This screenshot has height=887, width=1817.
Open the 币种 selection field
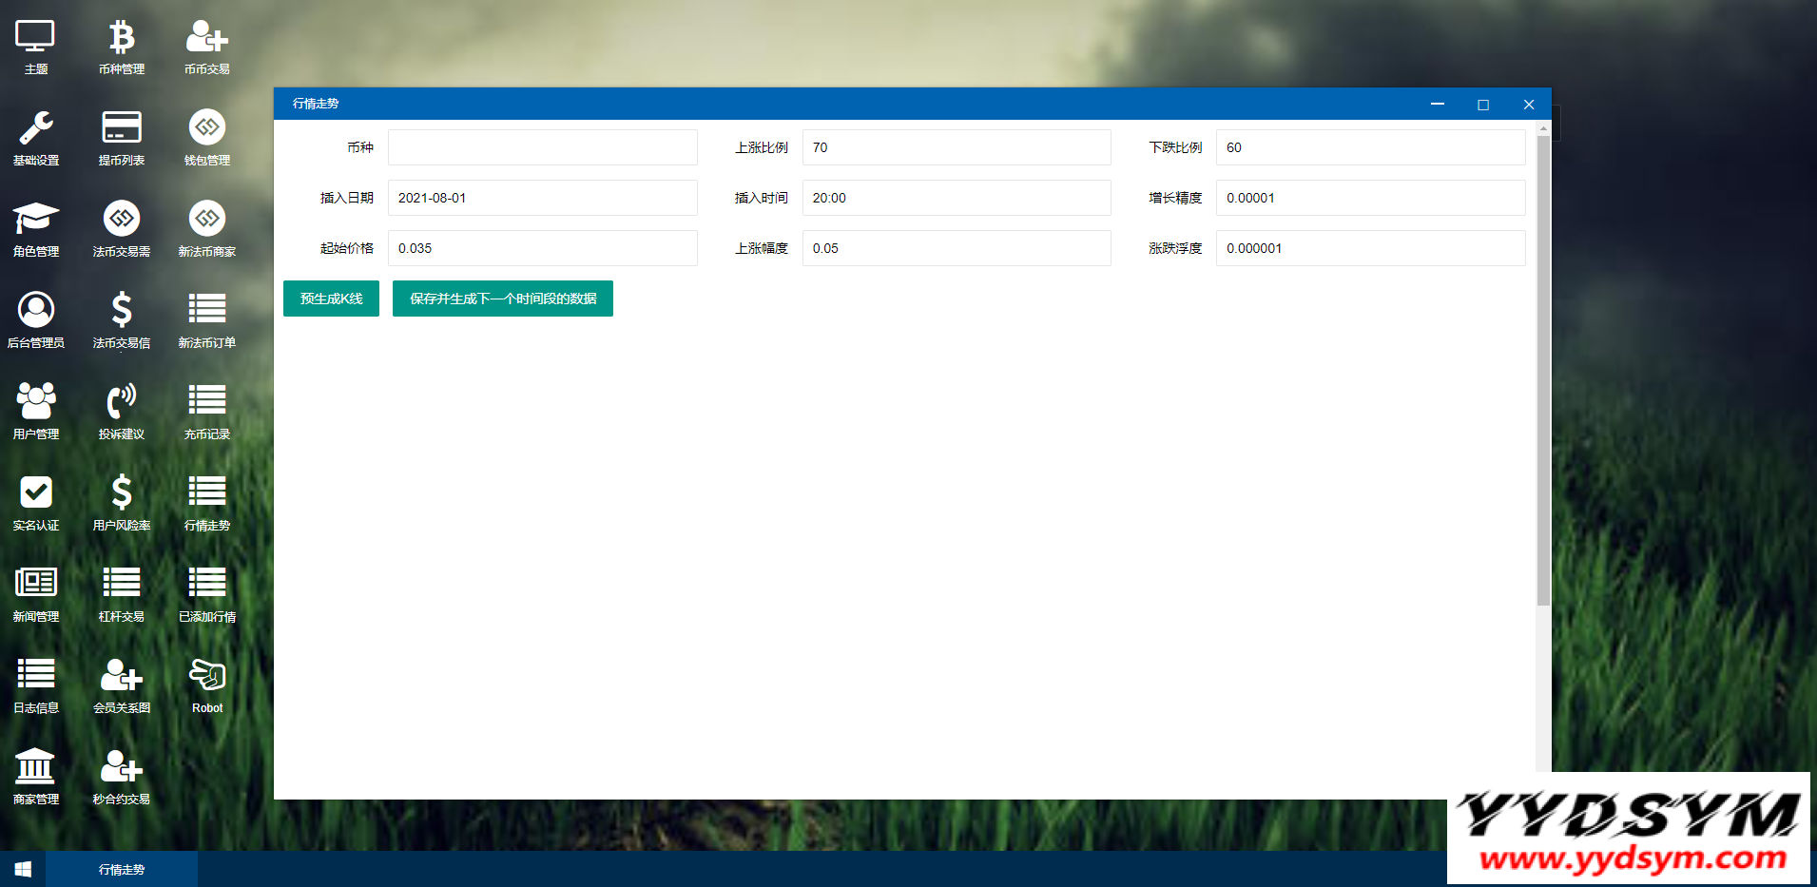pyautogui.click(x=542, y=147)
